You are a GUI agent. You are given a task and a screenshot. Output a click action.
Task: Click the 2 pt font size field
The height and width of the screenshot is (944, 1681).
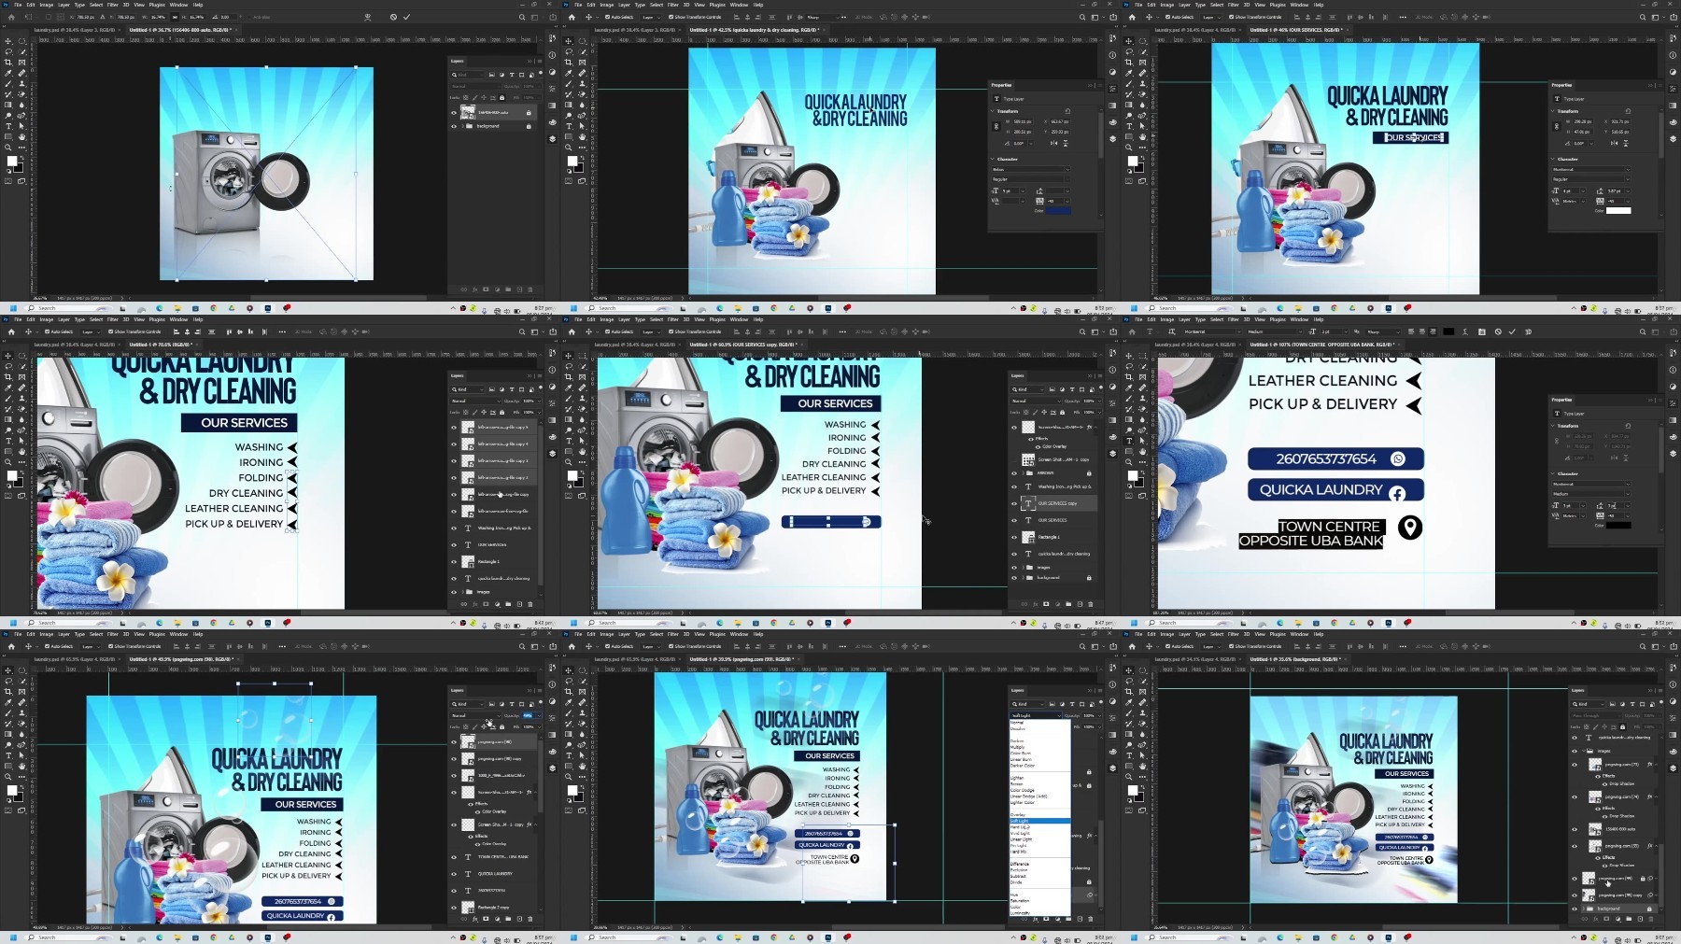pos(1335,331)
